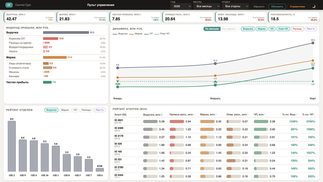Click the Лиды (агрегаторы) waterfall row
Viewport: 323px width, 182px height.
coord(56,63)
